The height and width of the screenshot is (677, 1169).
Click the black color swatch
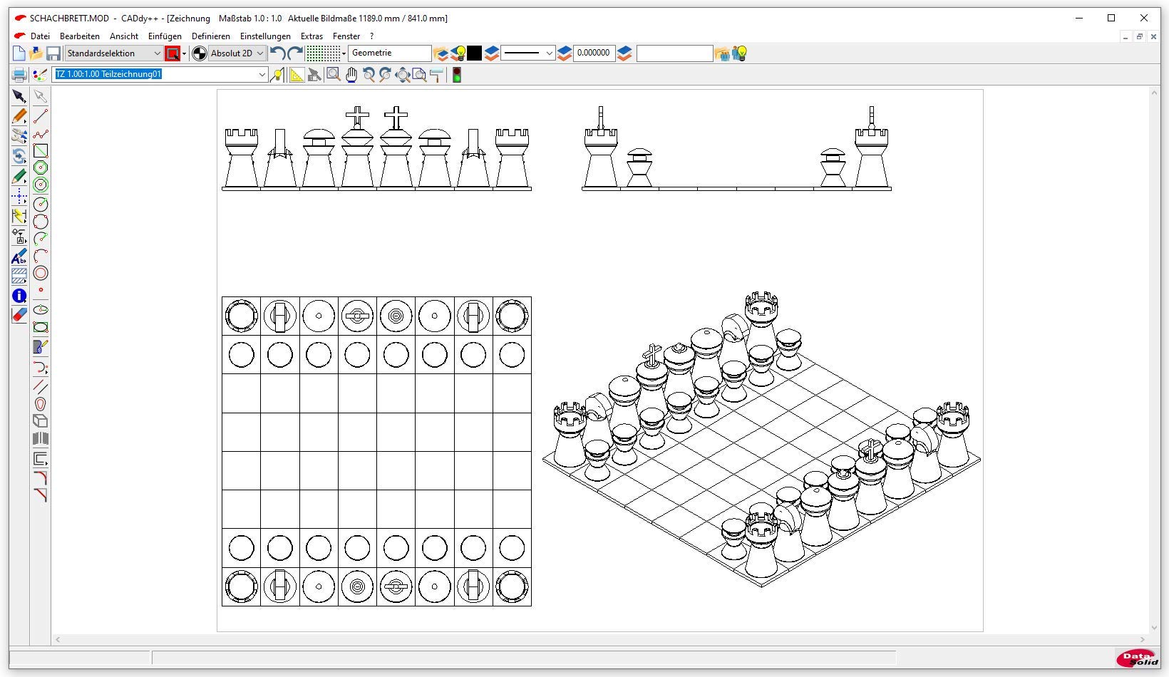pos(475,53)
